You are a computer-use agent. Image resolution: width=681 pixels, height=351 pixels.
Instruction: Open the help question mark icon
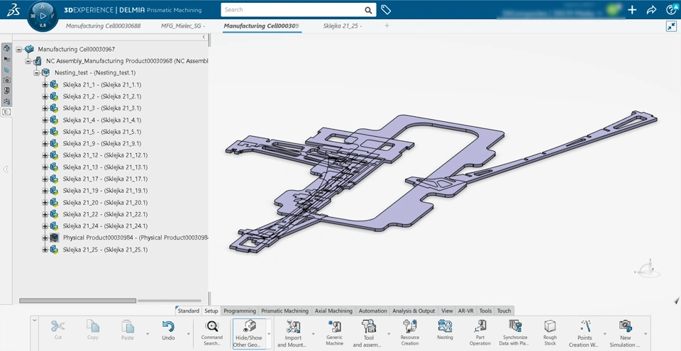[671, 9]
